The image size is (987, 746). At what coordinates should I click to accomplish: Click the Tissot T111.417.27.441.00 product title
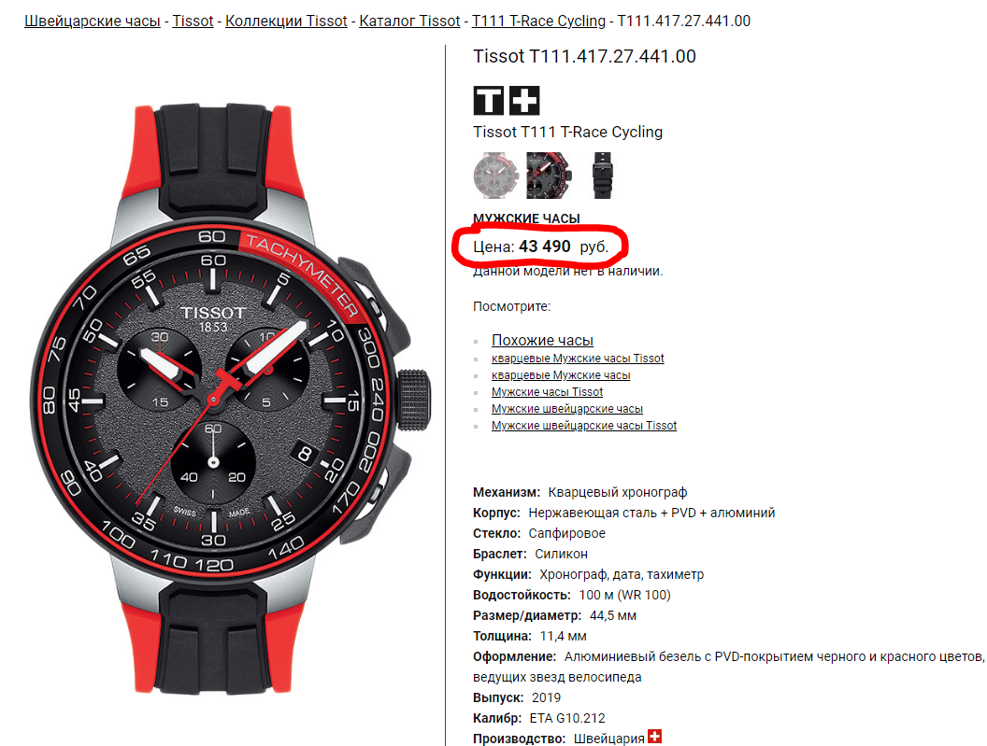(585, 56)
